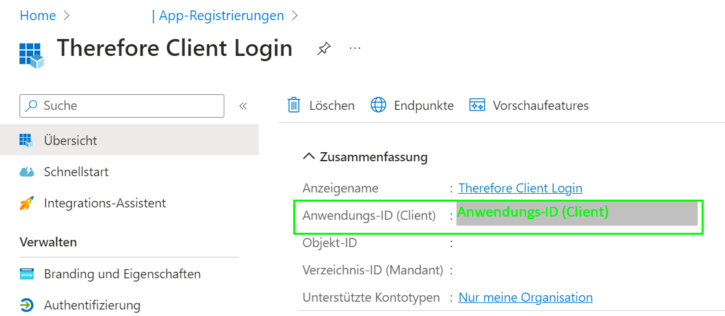Collapse the sidebar with double chevron
The width and height of the screenshot is (725, 316).
click(x=244, y=106)
